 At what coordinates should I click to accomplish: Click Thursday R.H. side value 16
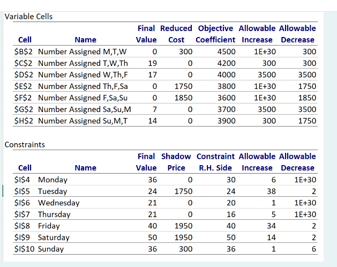(231, 214)
